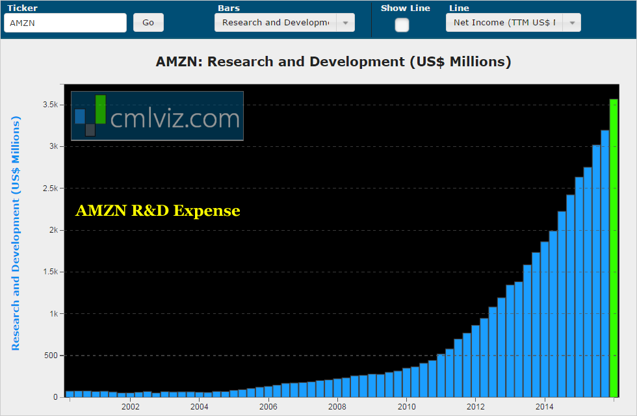Click the "3.5k" y-axis tick label

[51, 105]
